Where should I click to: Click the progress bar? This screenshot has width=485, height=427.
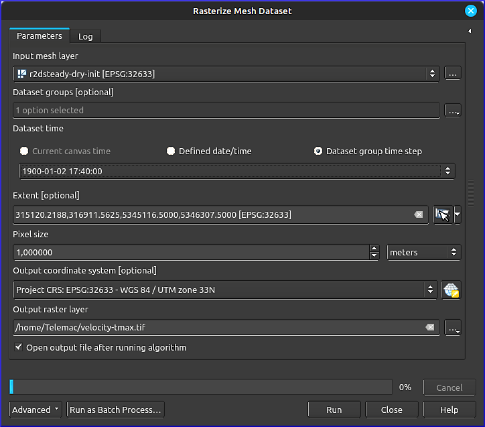coord(201,387)
